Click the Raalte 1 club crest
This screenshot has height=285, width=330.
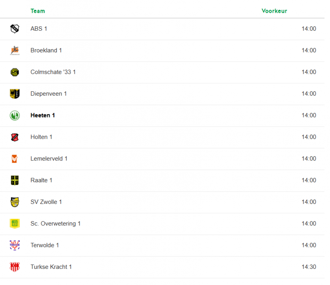[15, 180]
